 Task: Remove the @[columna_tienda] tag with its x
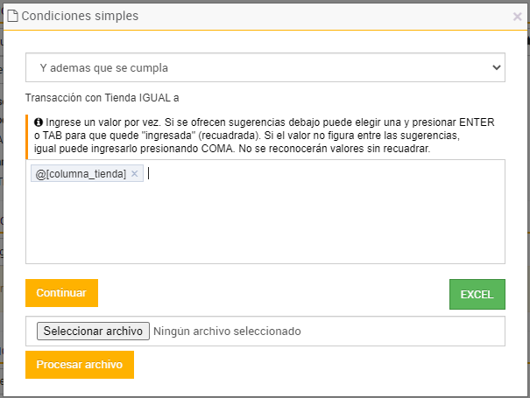click(134, 174)
